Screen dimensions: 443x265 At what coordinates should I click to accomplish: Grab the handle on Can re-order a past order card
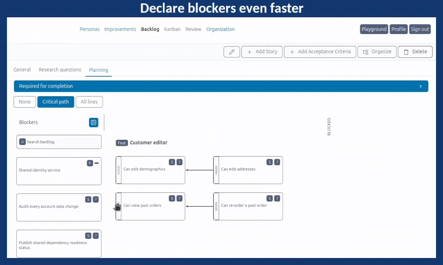216,206
